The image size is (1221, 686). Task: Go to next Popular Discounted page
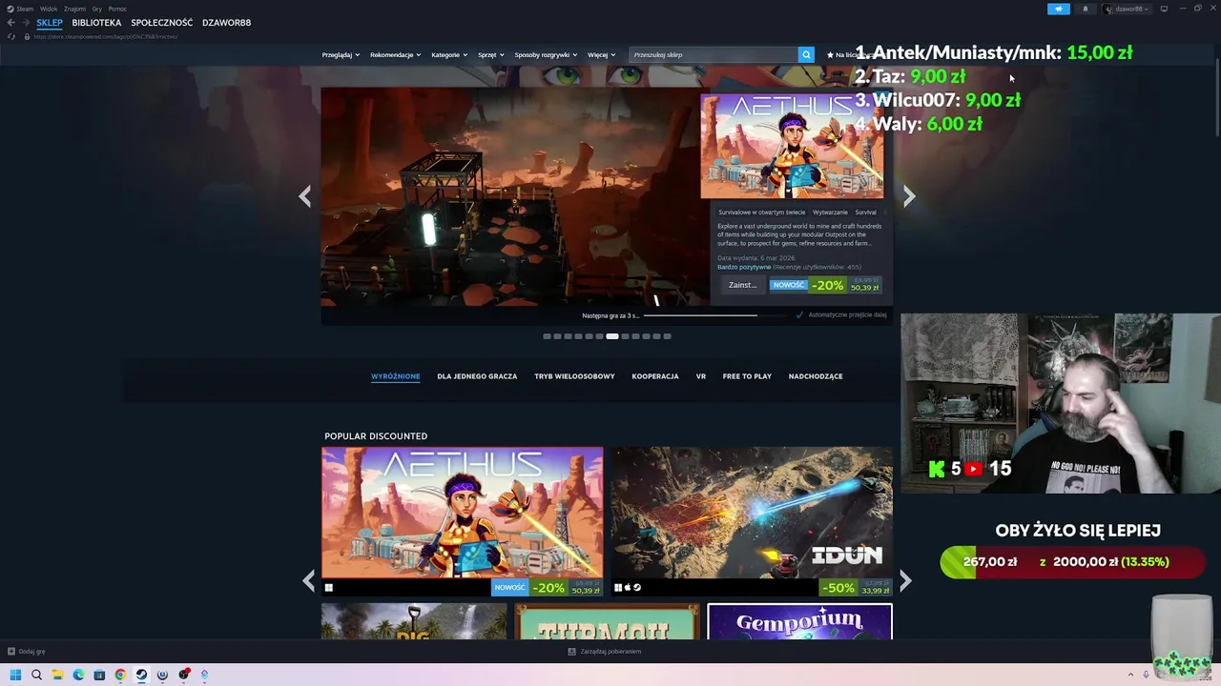pyautogui.click(x=905, y=580)
